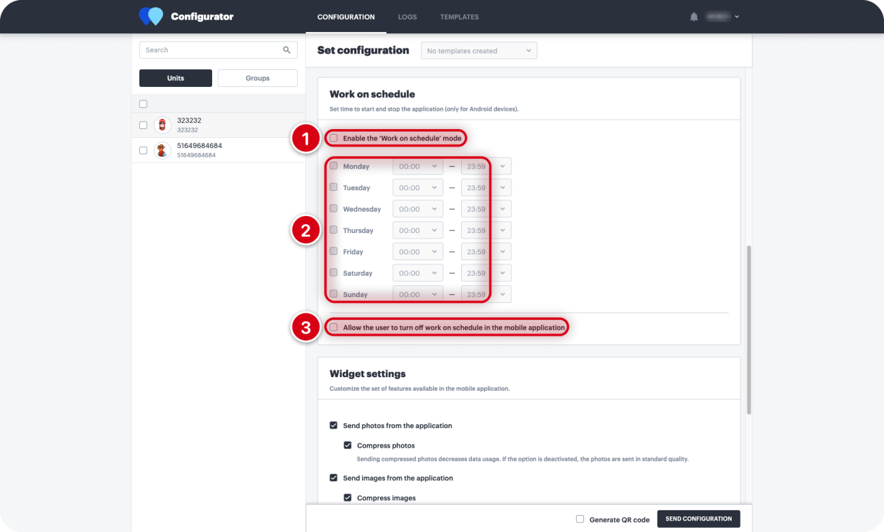Tick the Sunday checkbox

tap(333, 294)
